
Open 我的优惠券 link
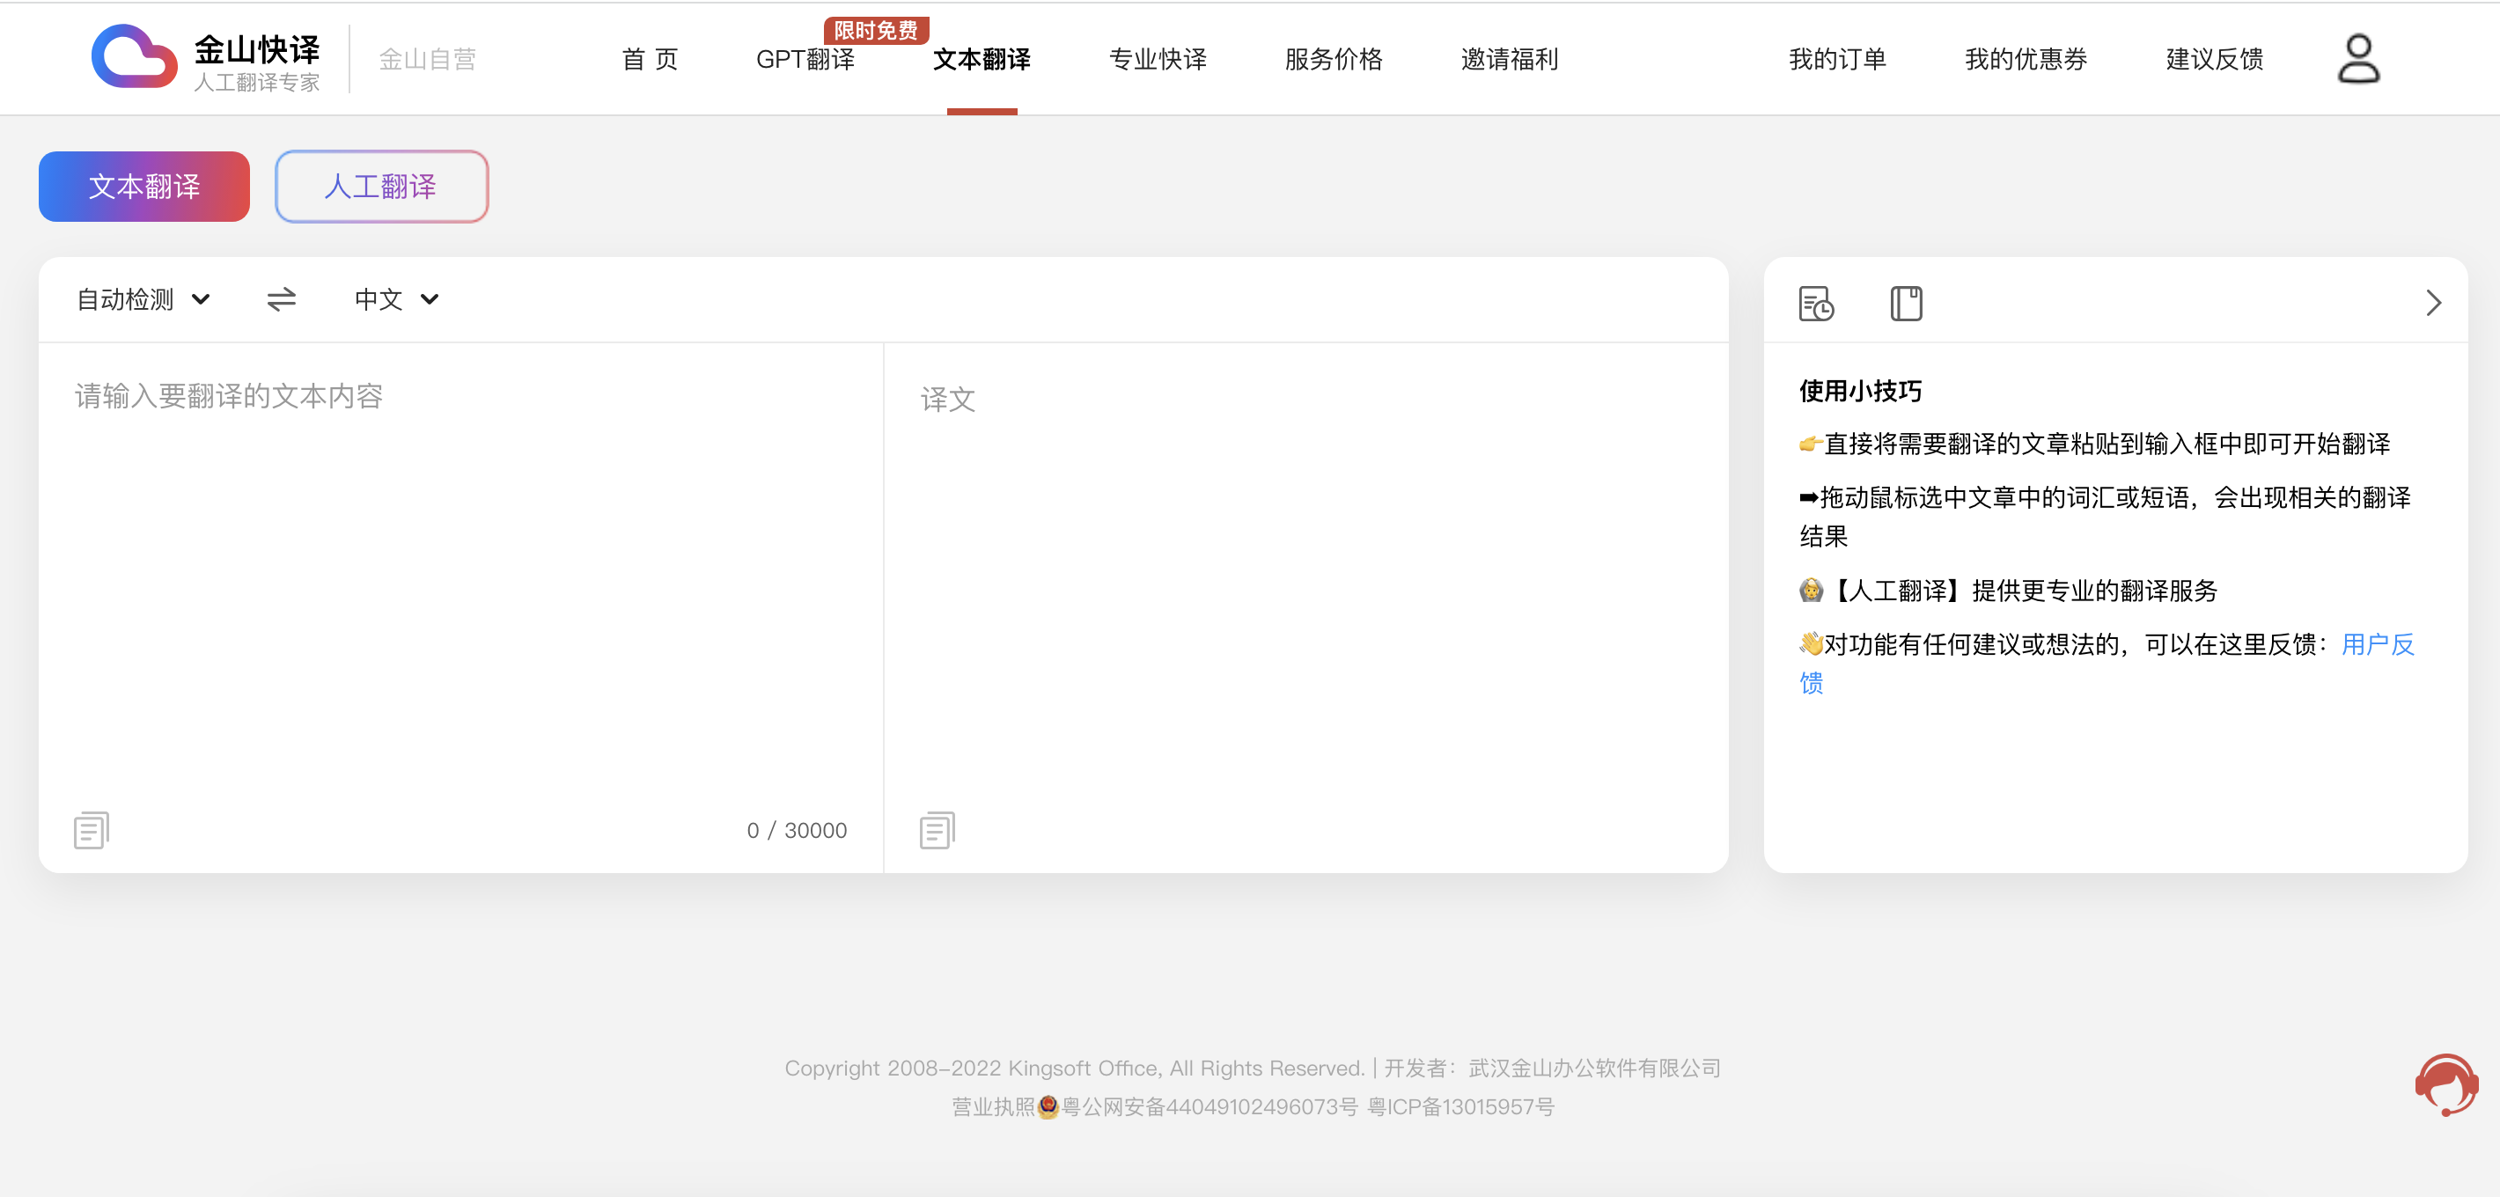click(2026, 59)
